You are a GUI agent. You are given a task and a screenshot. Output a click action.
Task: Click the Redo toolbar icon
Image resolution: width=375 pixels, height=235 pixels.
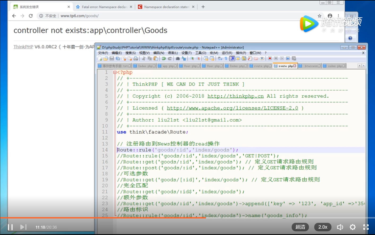tap(170, 58)
